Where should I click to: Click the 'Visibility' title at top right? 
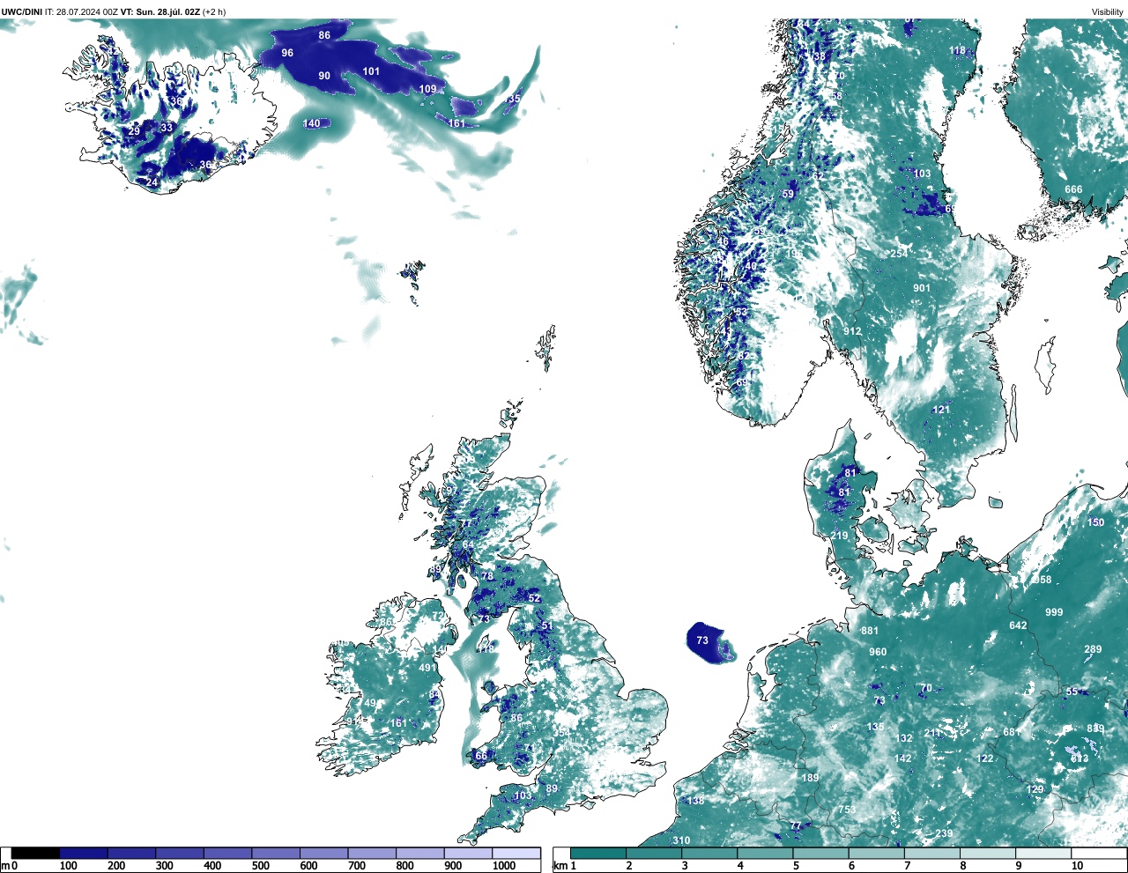[1107, 11]
